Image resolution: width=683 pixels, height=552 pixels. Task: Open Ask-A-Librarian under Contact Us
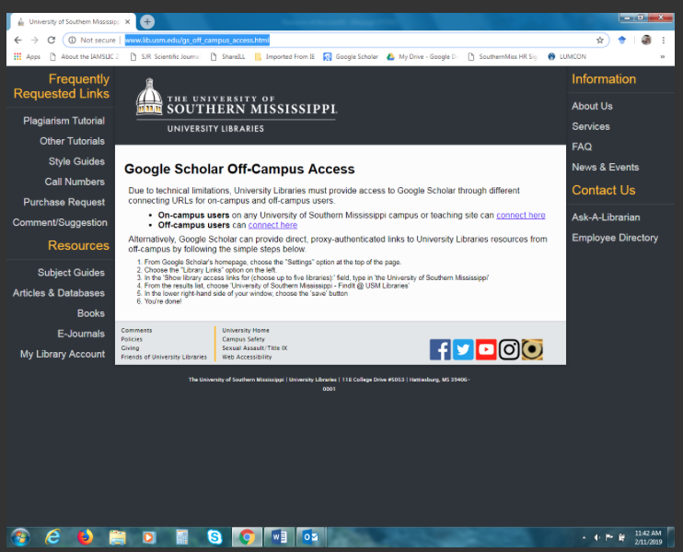tap(606, 217)
